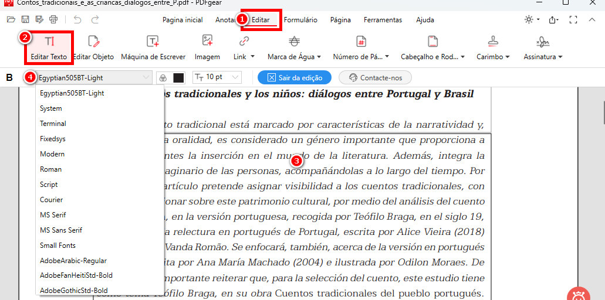Select AdobeGothicStd-Bold font
Viewport: 605px width, 300px height.
coord(100,291)
